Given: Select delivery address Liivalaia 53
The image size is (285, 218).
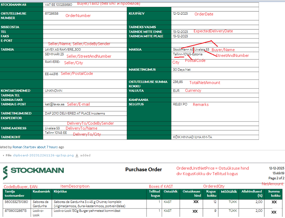Looking at the screenshot, I should click(x=52, y=128).
